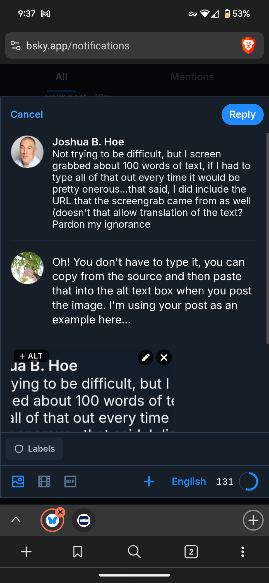Expand the tab strip with up chevron
Viewport: 269px width, 583px height.
coord(16,520)
